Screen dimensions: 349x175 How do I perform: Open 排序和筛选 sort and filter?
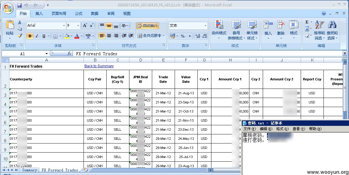click(x=320, y=30)
